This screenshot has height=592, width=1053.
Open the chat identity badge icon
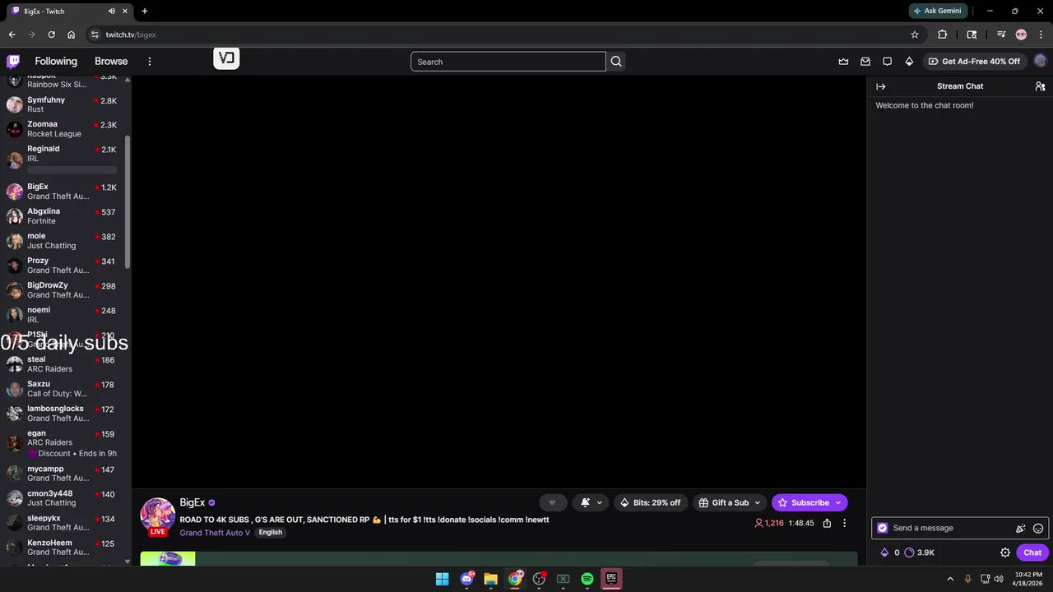[883, 529]
